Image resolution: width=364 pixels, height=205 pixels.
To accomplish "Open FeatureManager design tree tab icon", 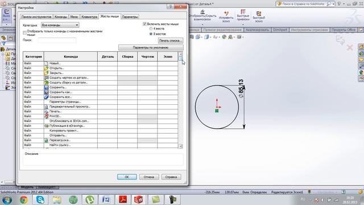I will [x=4, y=38].
